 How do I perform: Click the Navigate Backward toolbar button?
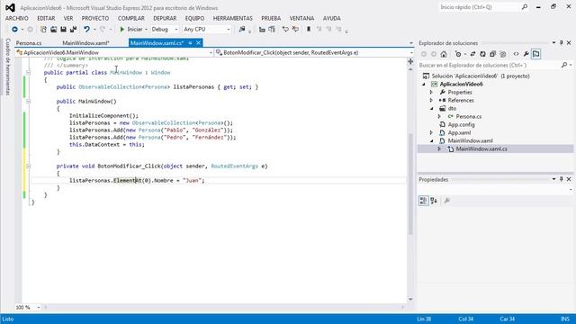(x=14, y=29)
